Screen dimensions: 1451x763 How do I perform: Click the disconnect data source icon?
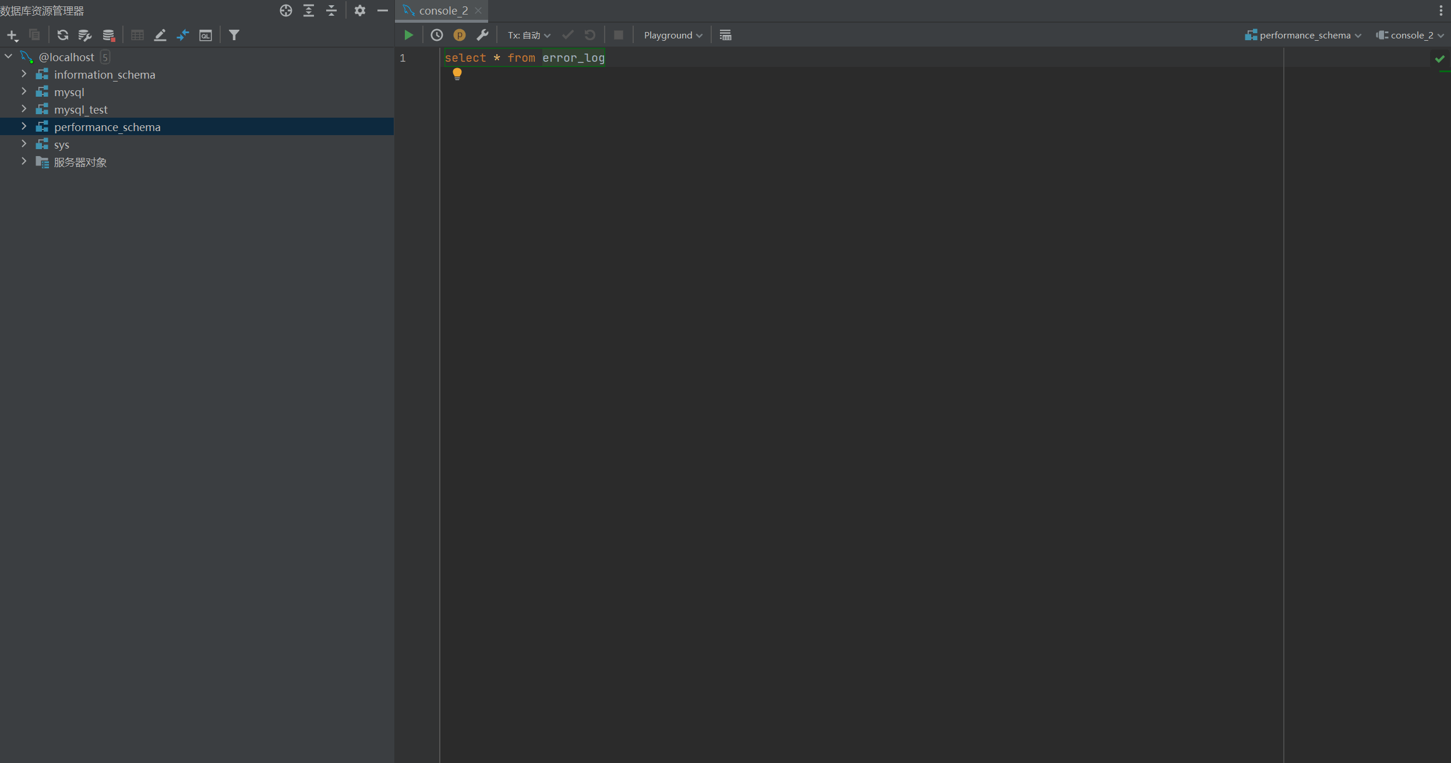point(108,35)
